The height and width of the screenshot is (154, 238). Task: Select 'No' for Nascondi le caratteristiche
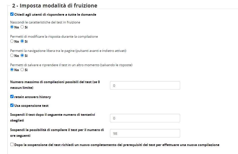click(x=12, y=27)
